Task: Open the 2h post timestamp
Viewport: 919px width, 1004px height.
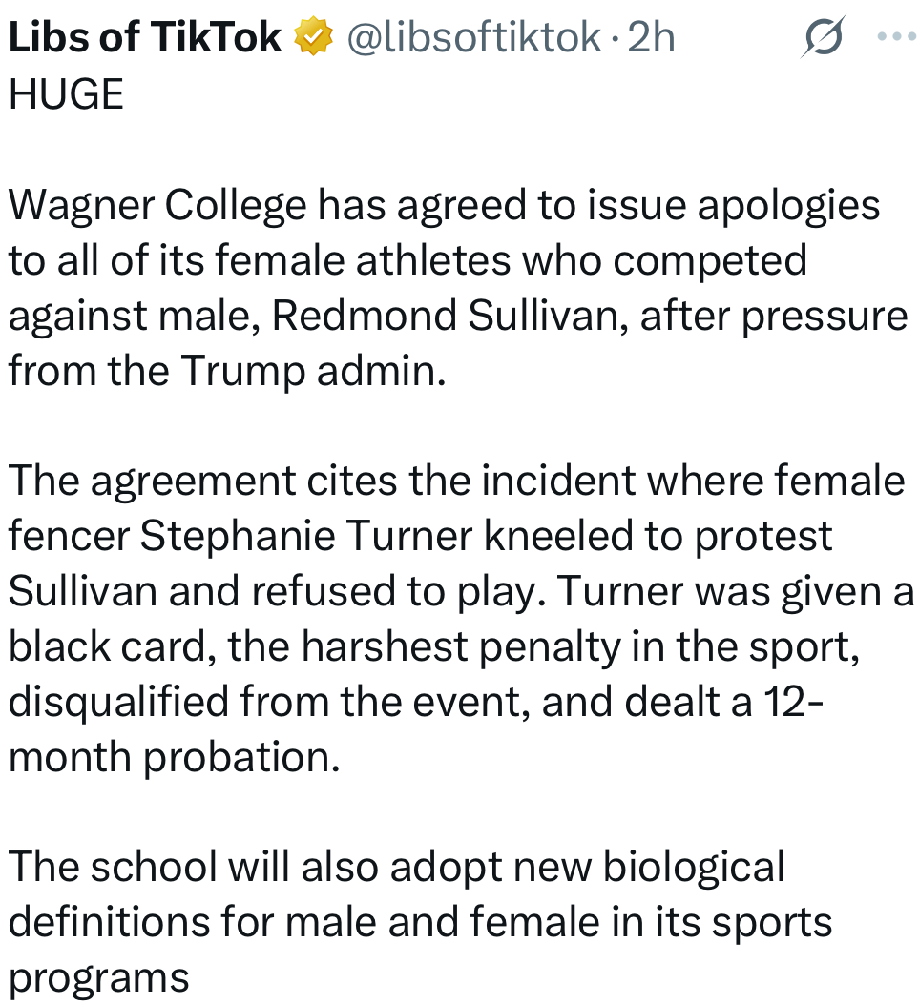Action: point(652,37)
